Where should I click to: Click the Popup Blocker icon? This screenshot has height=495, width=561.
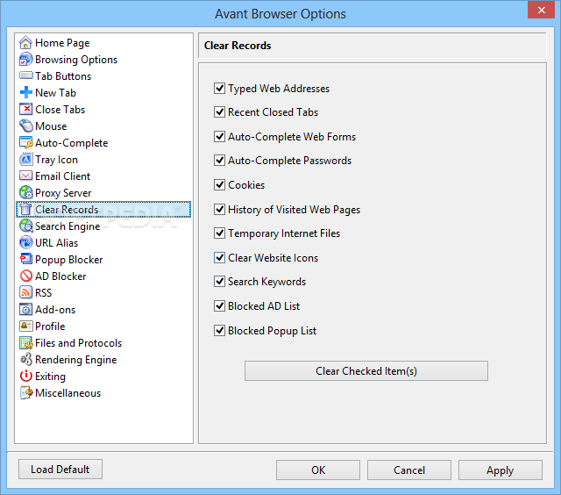tap(25, 259)
